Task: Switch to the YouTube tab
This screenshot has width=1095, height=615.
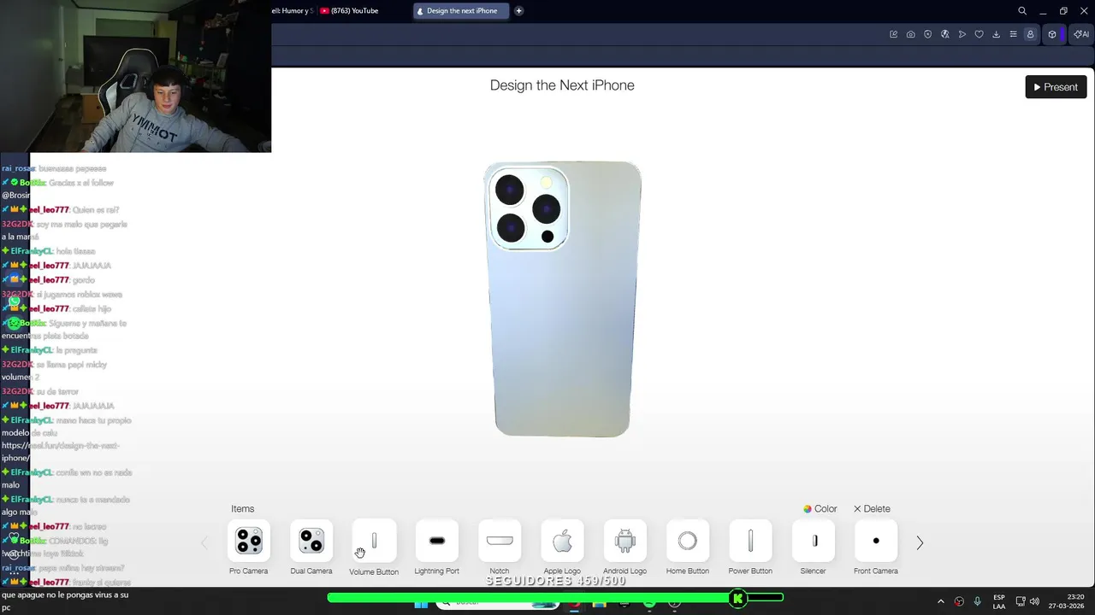Action: pos(349,11)
